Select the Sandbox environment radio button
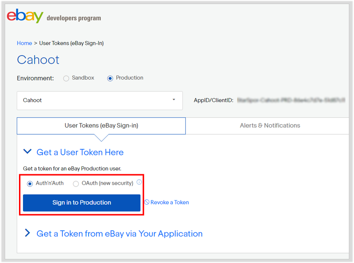The height and width of the screenshot is (263, 354). coord(66,78)
